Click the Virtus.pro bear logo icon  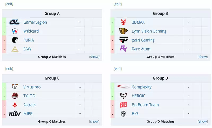[x=15, y=87]
